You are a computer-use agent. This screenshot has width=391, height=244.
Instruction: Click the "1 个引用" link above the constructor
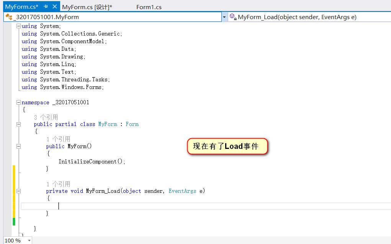pyautogui.click(x=59, y=139)
